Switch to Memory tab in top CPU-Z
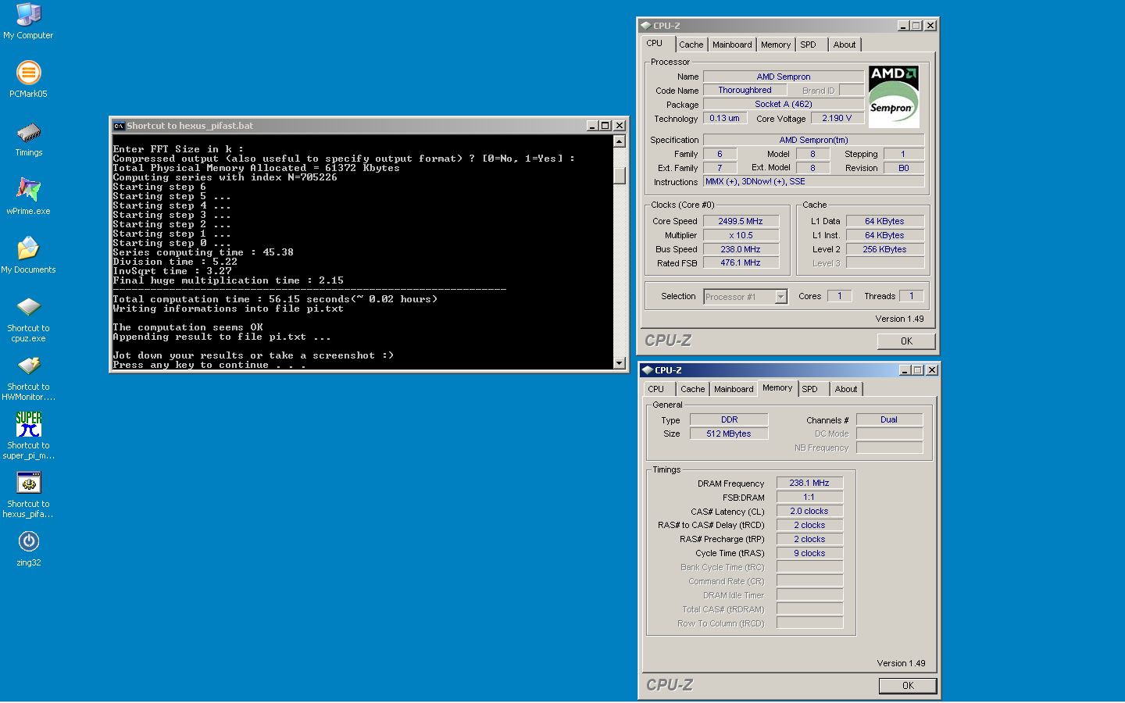1125x703 pixels. [x=776, y=45]
